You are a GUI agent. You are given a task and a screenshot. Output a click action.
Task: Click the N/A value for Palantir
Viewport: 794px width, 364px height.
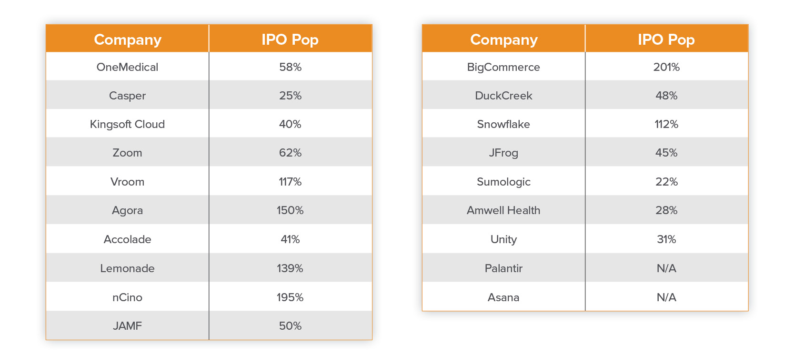coord(666,268)
